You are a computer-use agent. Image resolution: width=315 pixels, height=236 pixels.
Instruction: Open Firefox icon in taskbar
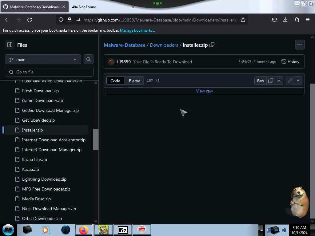(84, 230)
